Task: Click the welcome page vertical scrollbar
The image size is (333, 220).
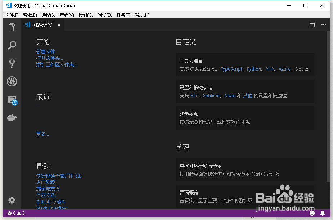Action: [x=328, y=106]
